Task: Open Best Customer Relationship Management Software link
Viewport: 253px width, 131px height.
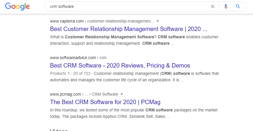Action: (129, 29)
